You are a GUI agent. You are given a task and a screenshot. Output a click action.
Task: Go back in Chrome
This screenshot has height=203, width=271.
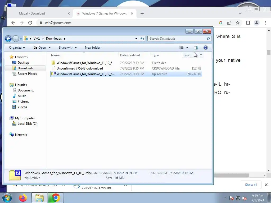[13, 23]
